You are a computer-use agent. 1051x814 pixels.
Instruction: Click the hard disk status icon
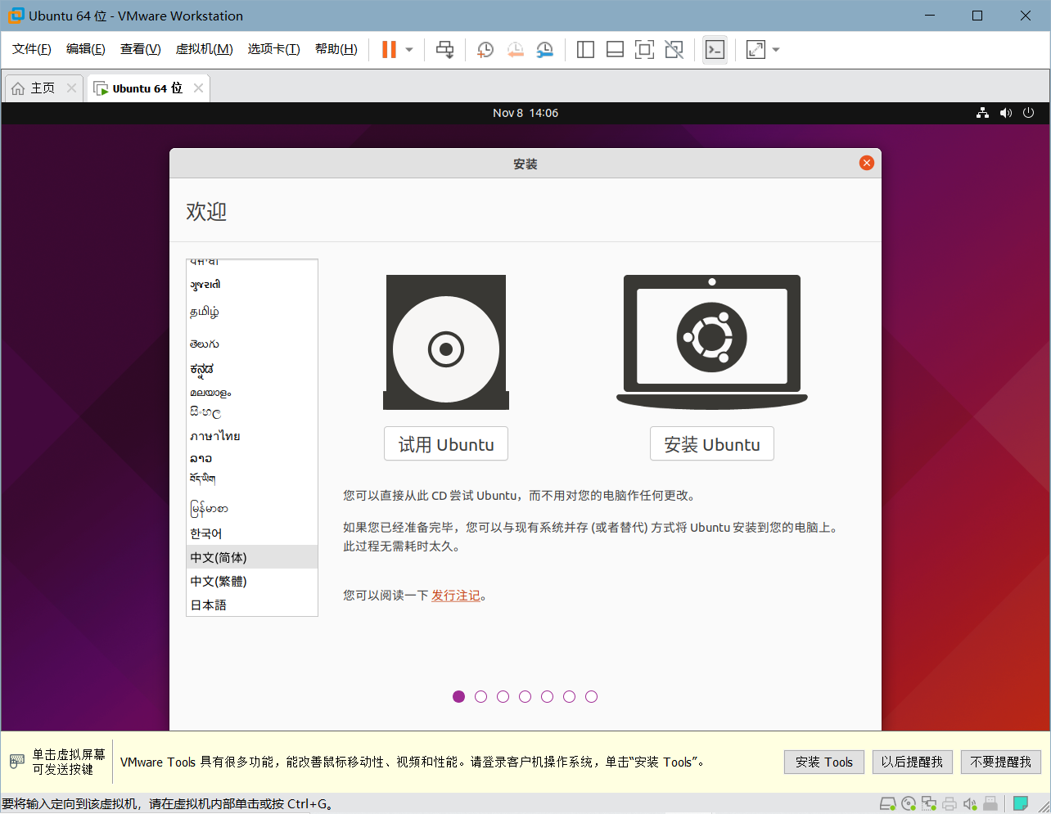coord(887,803)
